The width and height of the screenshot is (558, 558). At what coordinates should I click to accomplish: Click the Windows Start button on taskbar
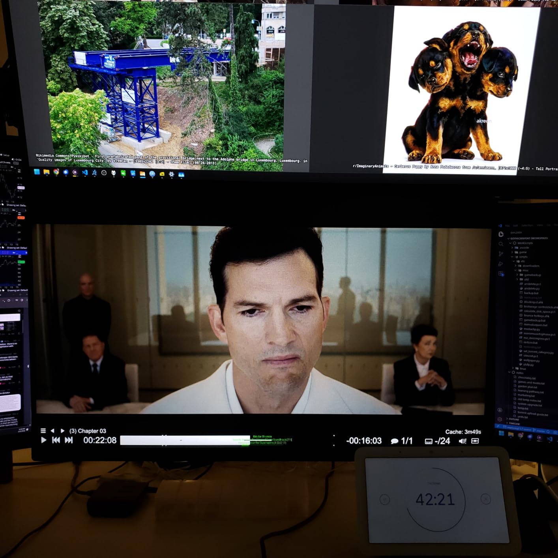point(37,172)
